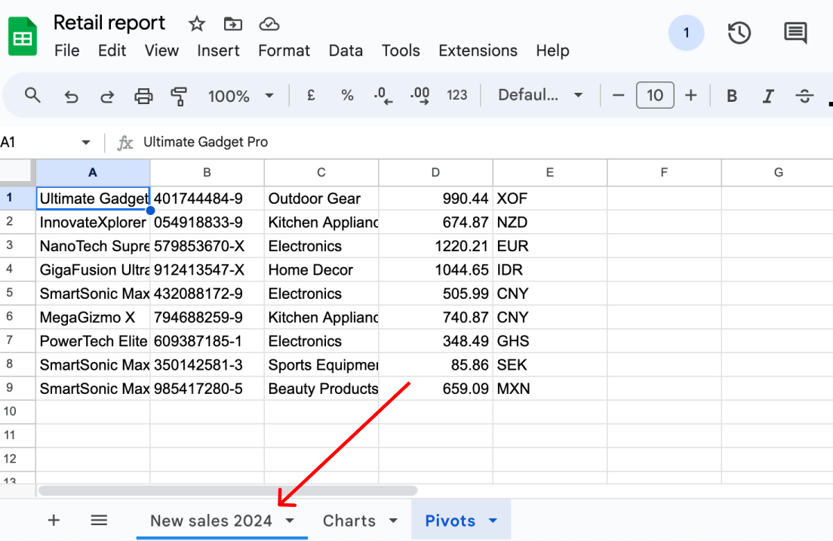
Task: Increase font size with plus button
Action: click(690, 96)
